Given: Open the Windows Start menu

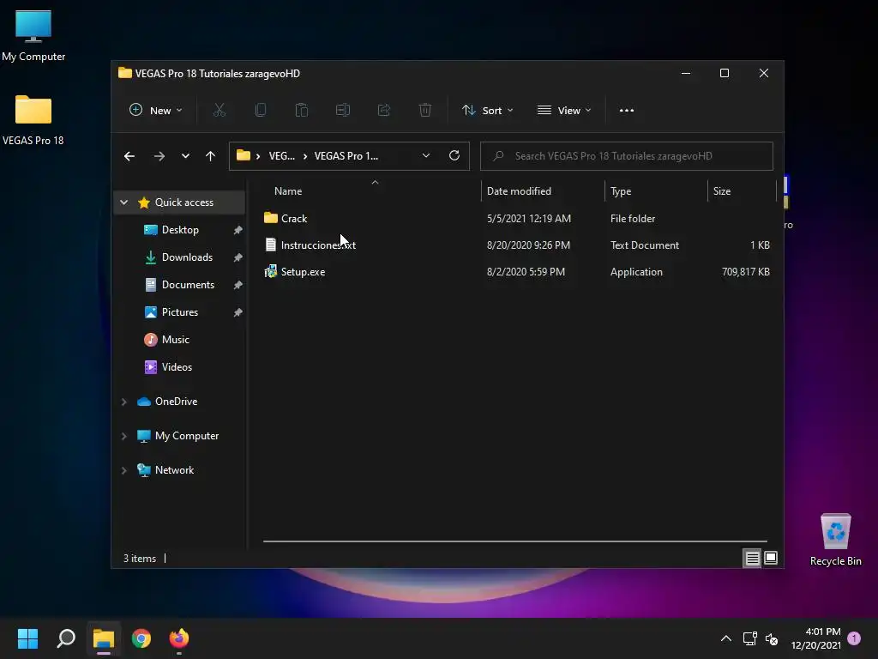Looking at the screenshot, I should coord(27,638).
